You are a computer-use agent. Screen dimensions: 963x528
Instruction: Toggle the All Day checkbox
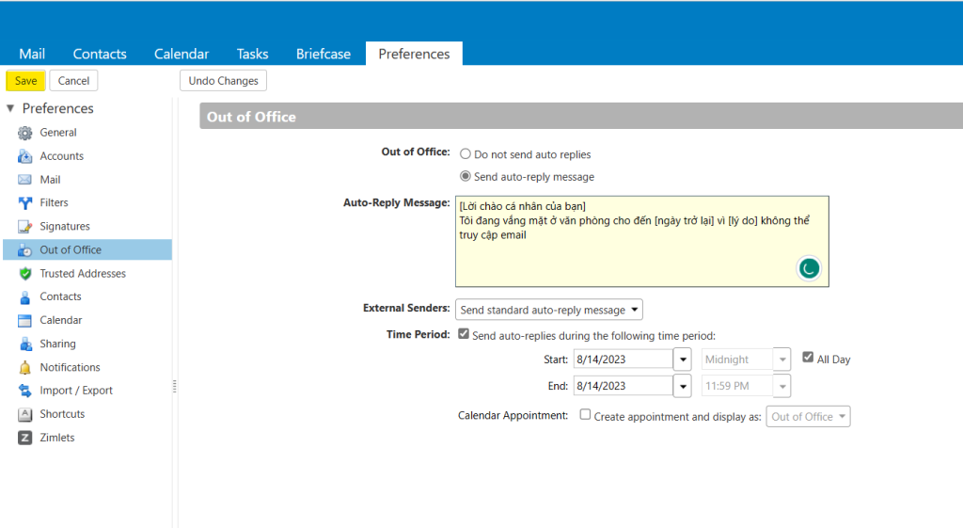808,358
